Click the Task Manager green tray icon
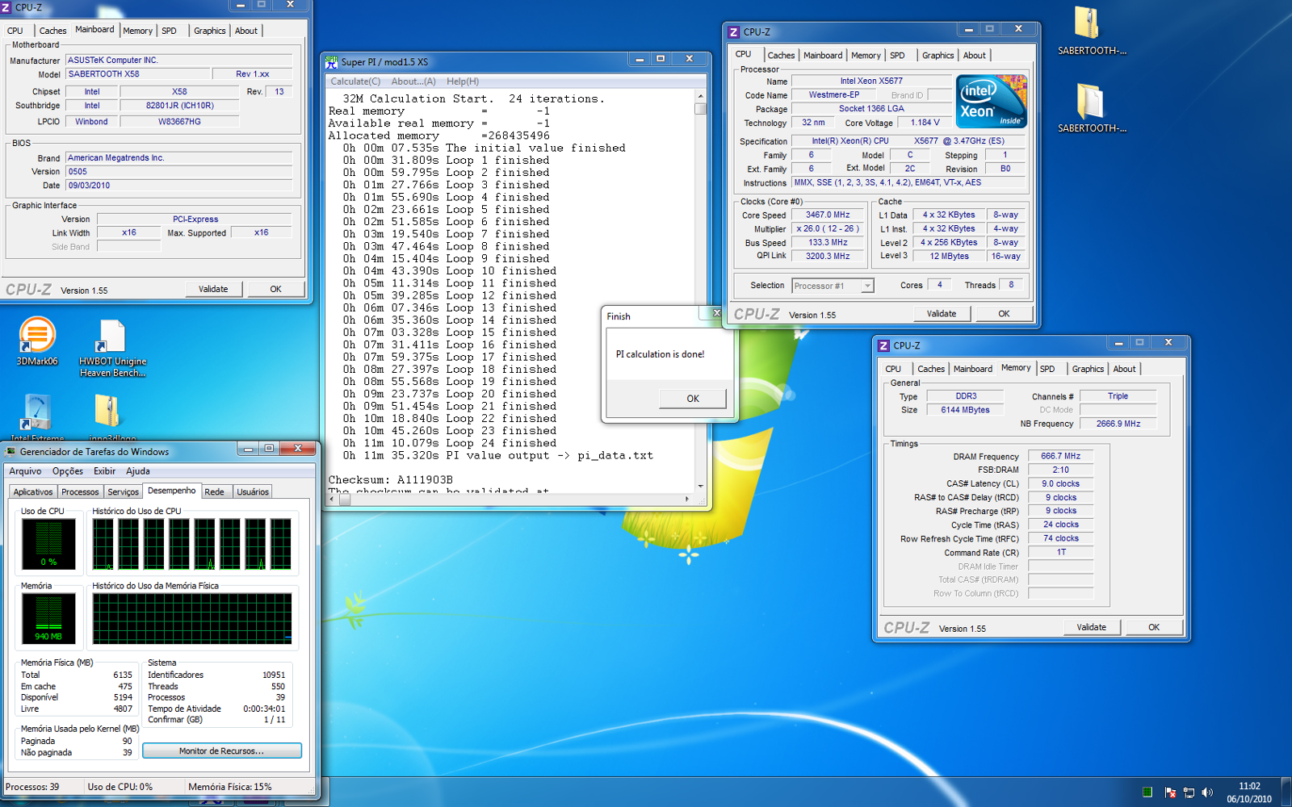The height and width of the screenshot is (807, 1292). [1147, 792]
